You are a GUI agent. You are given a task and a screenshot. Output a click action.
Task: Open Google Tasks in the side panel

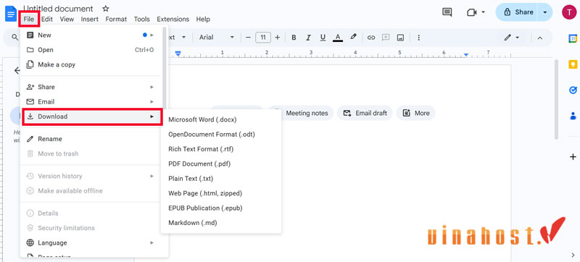[x=573, y=90]
